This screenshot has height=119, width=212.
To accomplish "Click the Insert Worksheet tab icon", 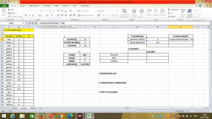I will 40,108.
